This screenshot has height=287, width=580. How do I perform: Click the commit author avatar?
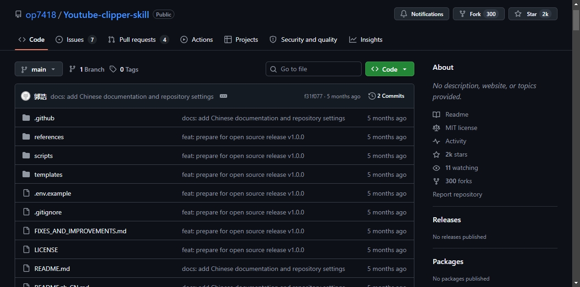(x=26, y=96)
